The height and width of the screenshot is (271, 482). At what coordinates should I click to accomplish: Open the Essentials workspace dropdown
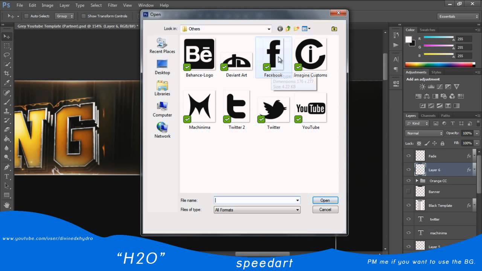tap(458, 17)
